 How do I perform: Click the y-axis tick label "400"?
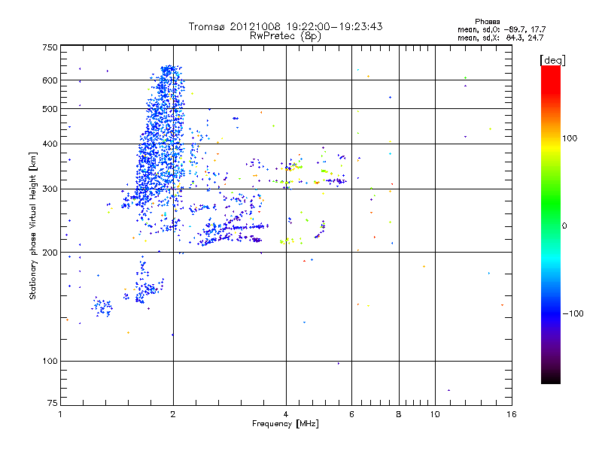click(x=50, y=144)
